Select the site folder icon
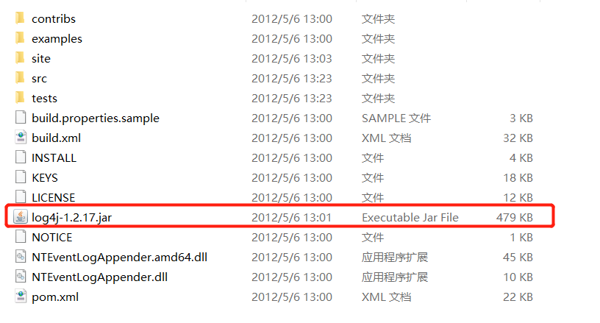Viewport: 600px width, 323px height. [x=21, y=58]
